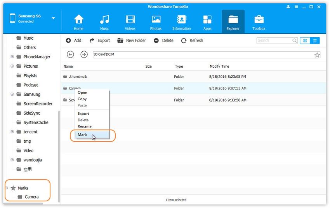Click the New Folder button
The width and height of the screenshot is (330, 208).
(131, 40)
